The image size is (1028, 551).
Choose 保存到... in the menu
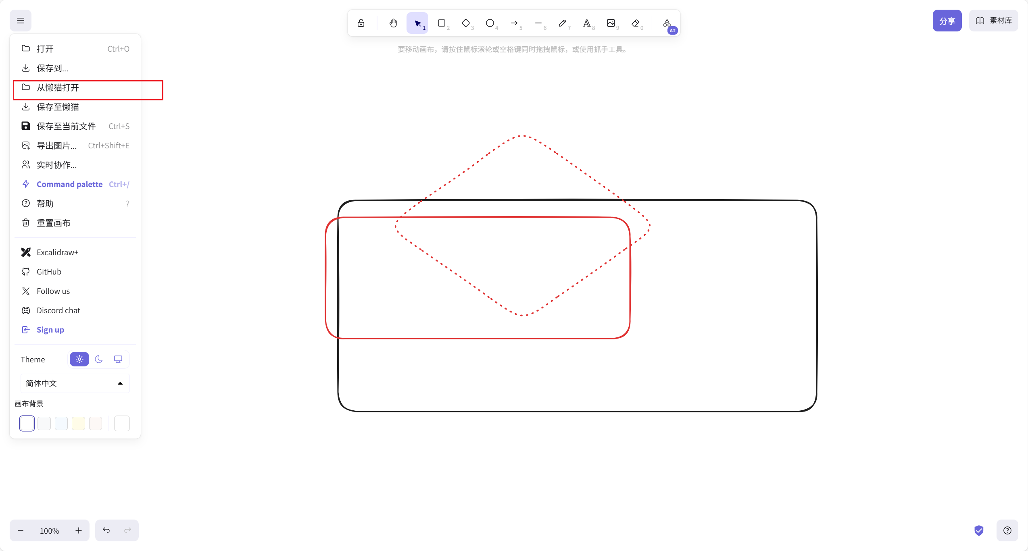75,68
